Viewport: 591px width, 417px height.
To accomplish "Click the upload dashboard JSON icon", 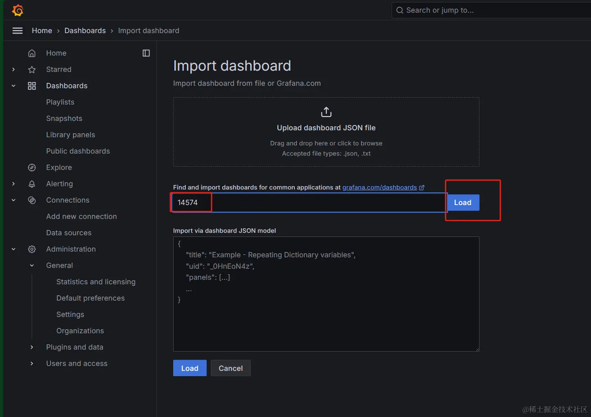I will pos(326,112).
